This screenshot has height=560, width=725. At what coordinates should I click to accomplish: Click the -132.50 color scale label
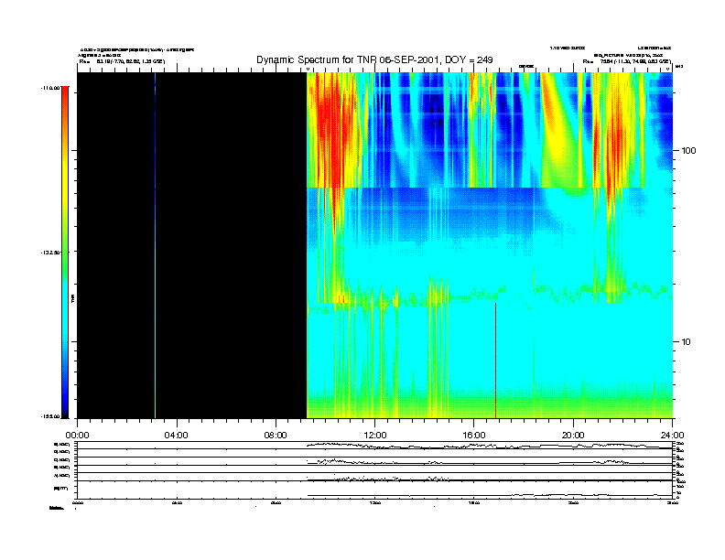coord(51,253)
